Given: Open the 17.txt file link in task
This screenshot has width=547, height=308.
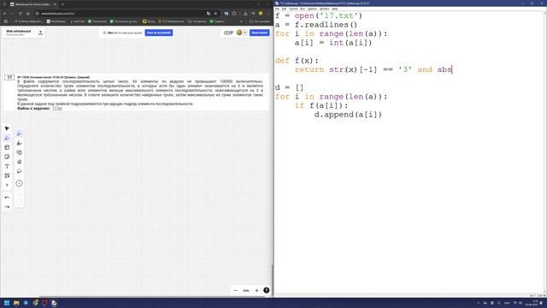Looking at the screenshot, I should point(57,109).
